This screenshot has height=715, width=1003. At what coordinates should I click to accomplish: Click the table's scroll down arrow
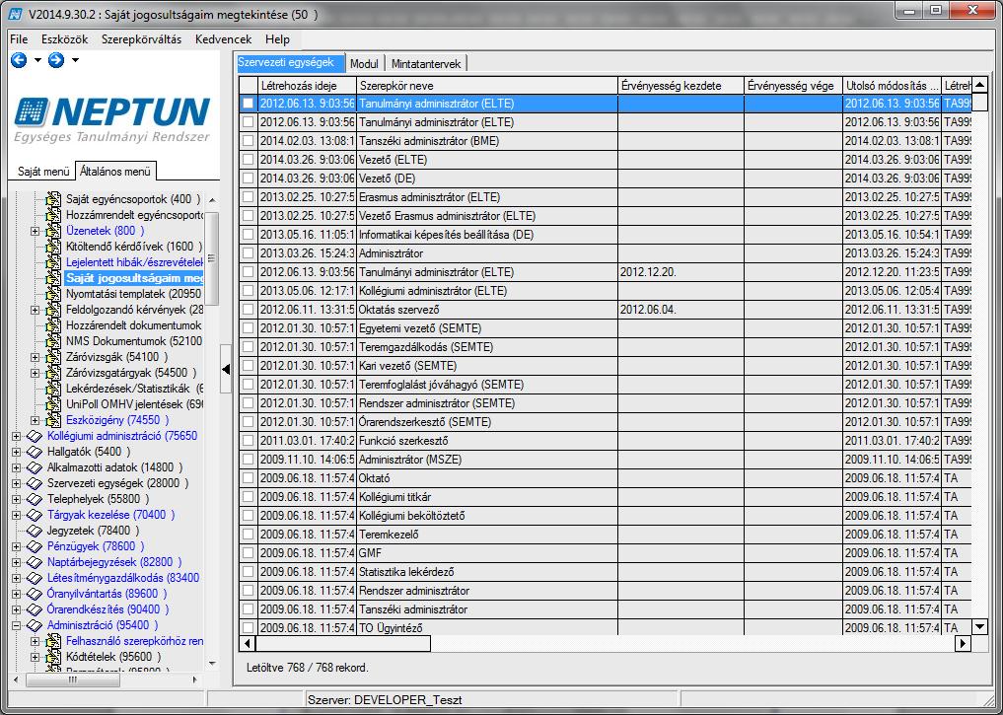point(979,627)
